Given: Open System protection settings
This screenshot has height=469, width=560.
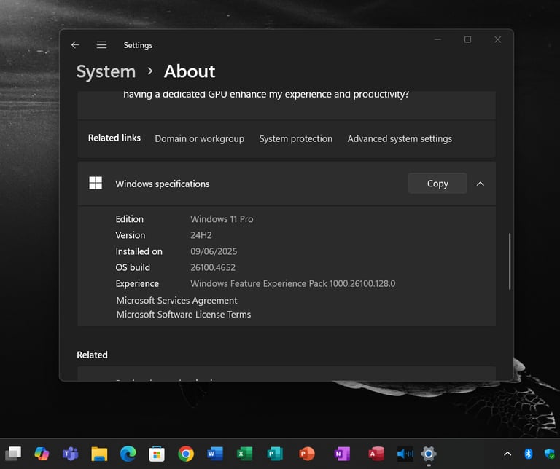Looking at the screenshot, I should 295,138.
